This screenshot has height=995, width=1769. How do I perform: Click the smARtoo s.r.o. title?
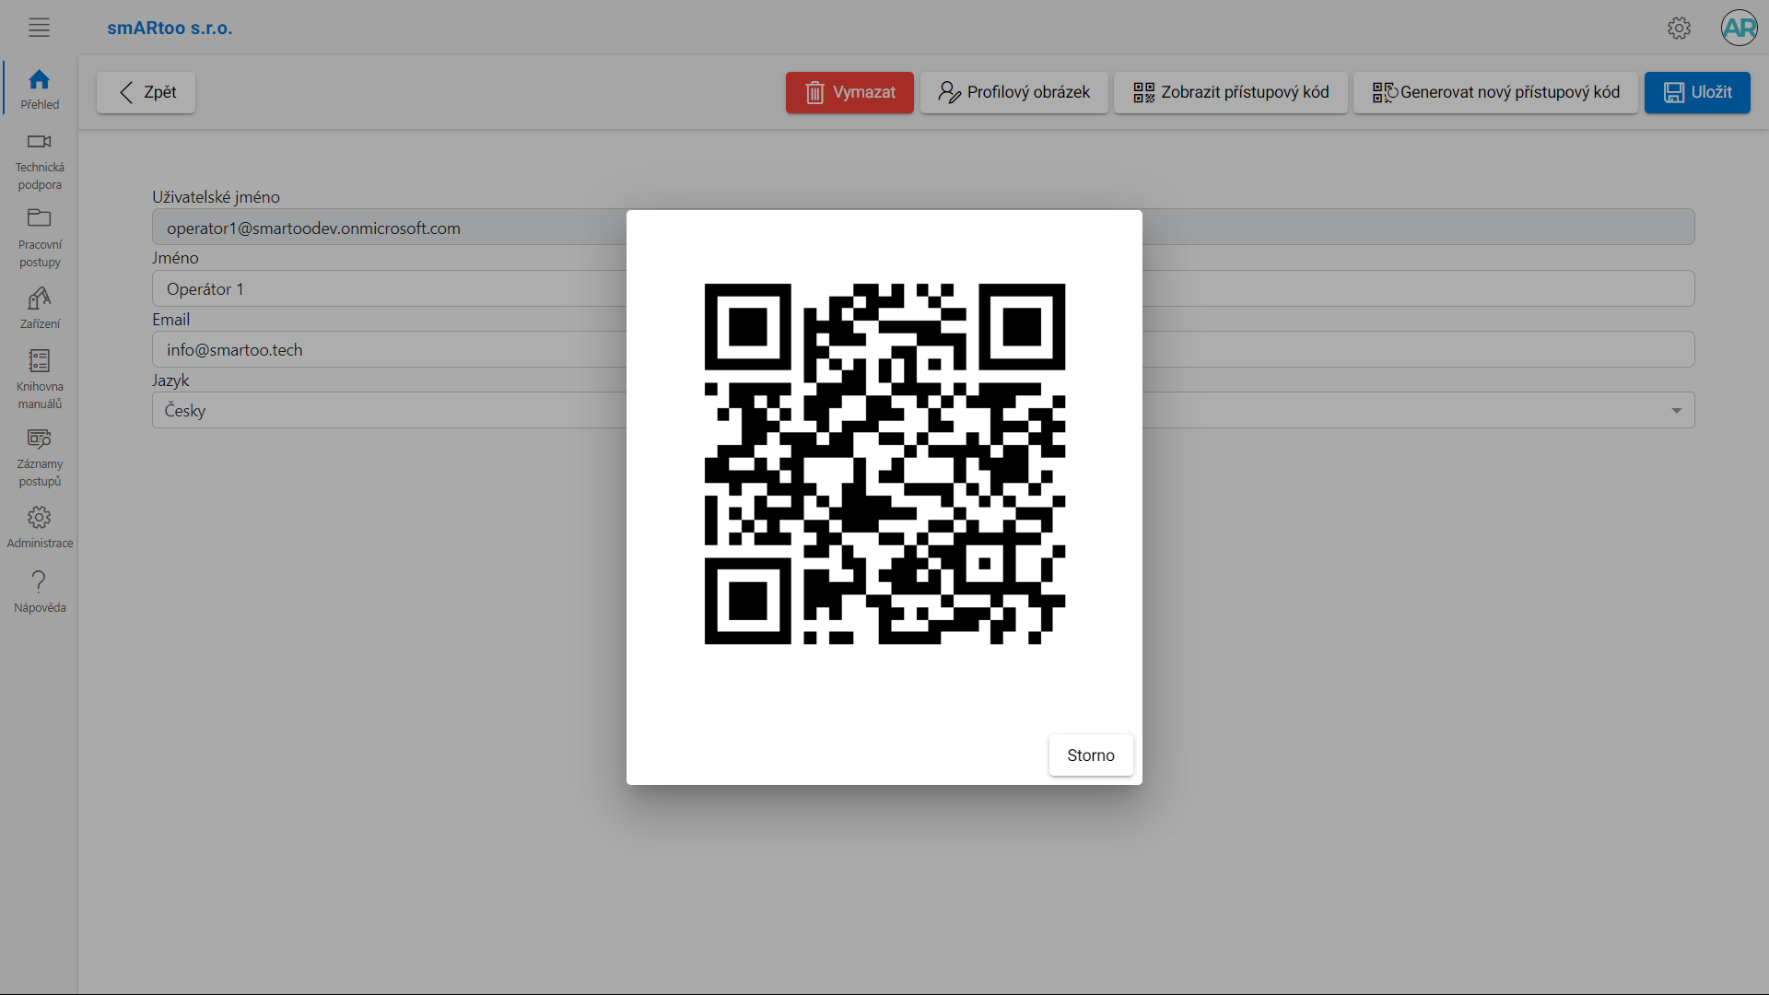click(170, 28)
